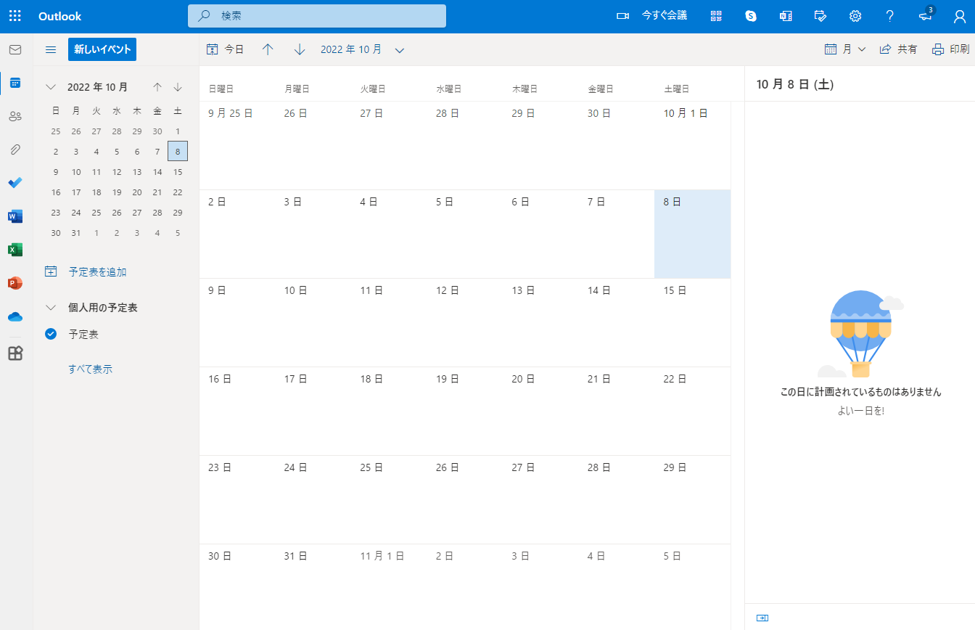The image size is (975, 630).
Task: Collapse the mini calendar 2022 年 10 月 chevron
Action: point(51,87)
